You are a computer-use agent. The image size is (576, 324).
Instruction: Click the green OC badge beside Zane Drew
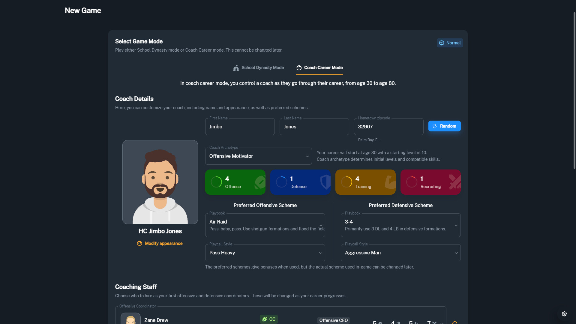(269, 319)
